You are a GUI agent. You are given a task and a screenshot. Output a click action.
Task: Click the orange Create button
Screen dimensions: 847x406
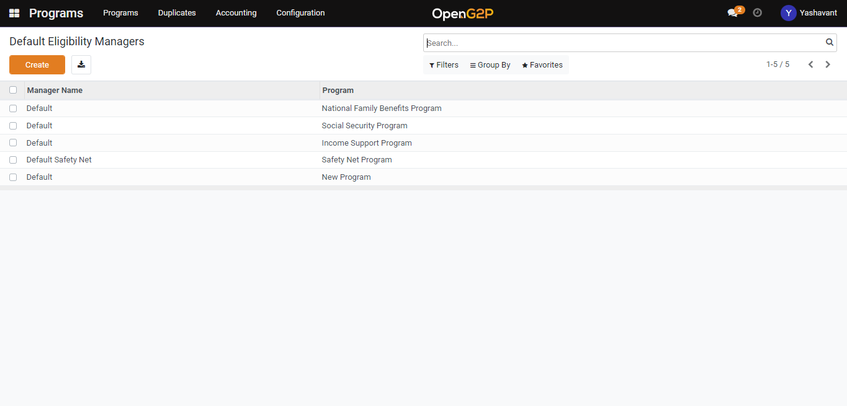click(37, 65)
